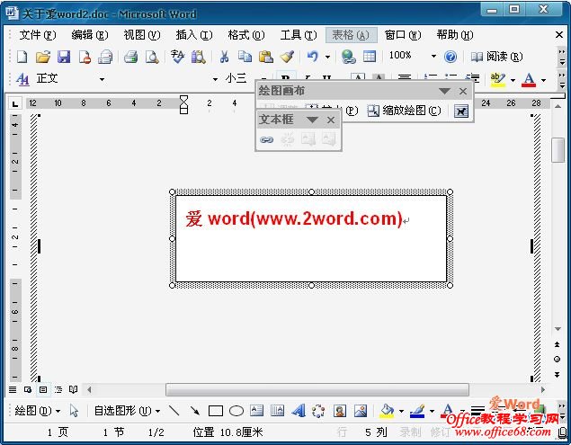Click the 缩放绘图 Scale Drawing button

tap(404, 111)
